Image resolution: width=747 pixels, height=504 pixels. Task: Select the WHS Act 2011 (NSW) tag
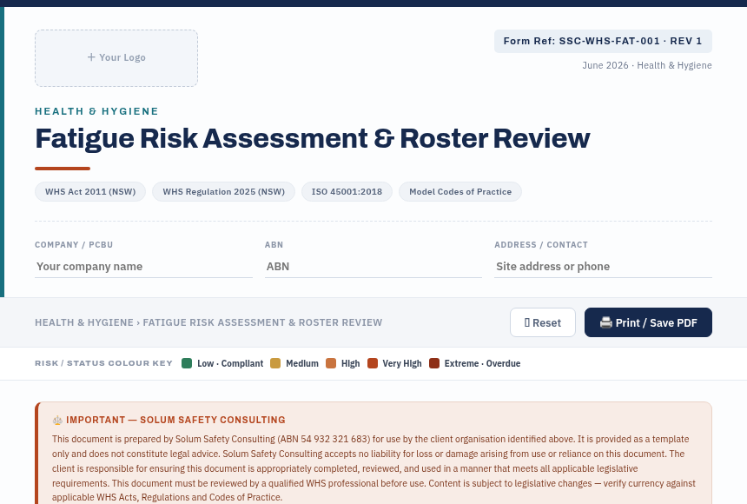(90, 192)
